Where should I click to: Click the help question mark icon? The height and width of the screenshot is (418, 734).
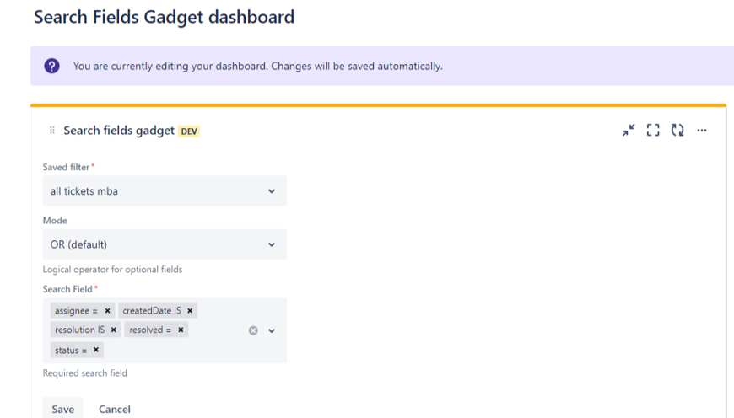coord(51,66)
